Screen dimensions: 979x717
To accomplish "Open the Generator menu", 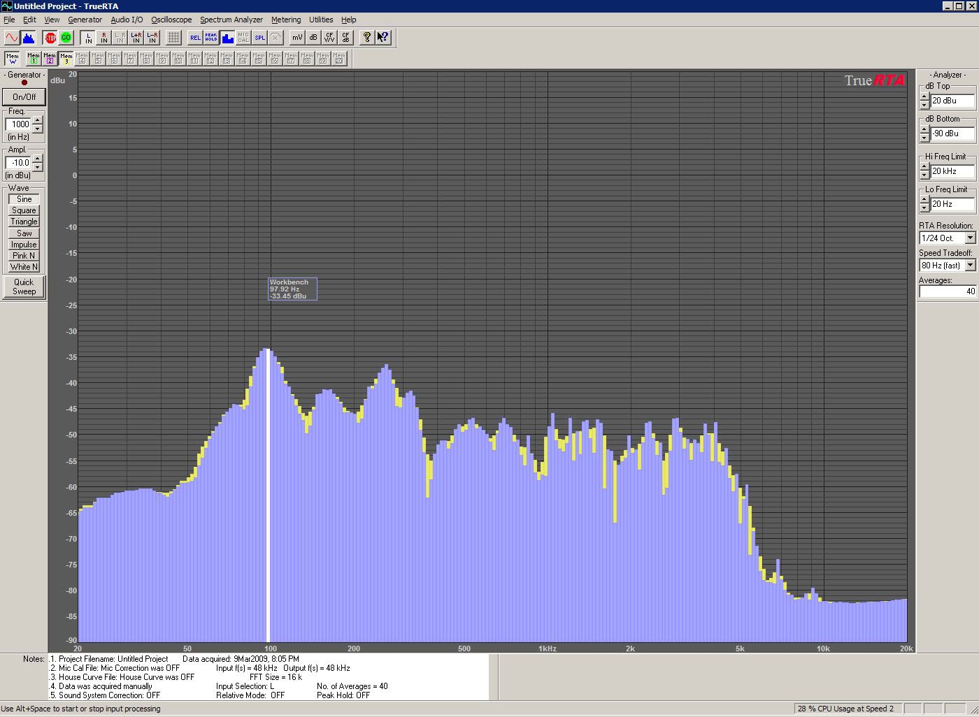I will click(85, 20).
